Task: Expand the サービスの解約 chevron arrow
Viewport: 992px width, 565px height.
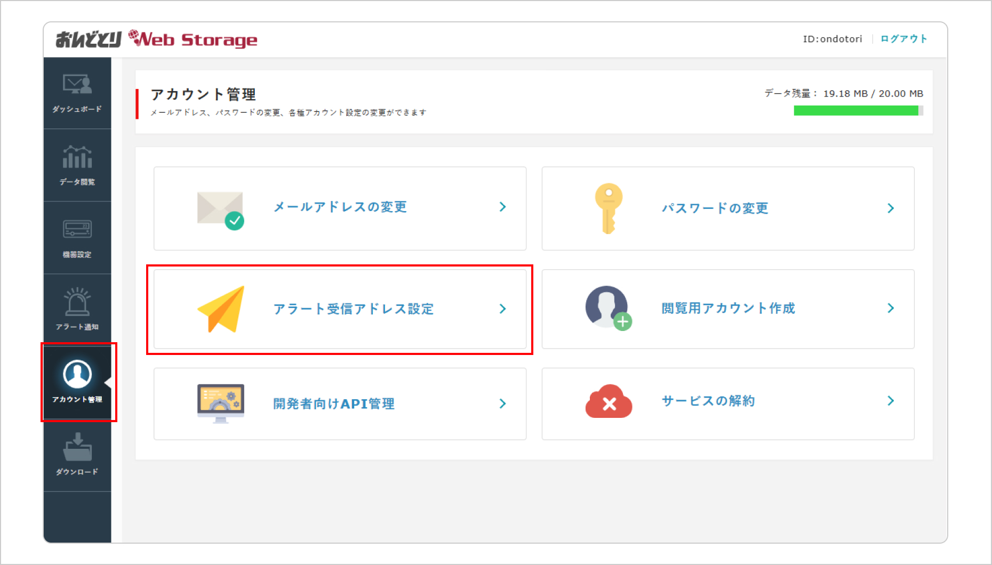Action: (x=890, y=401)
